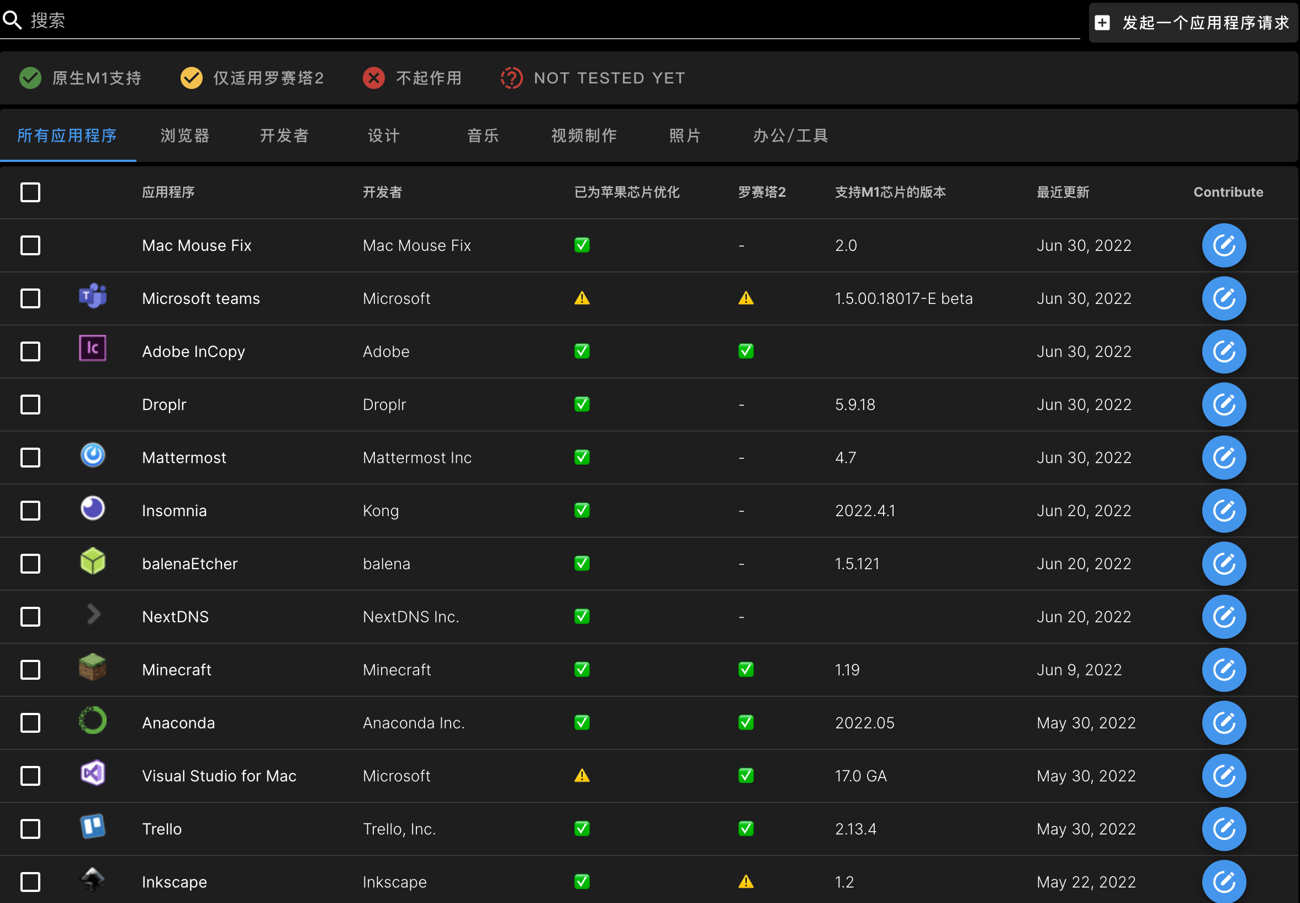The width and height of the screenshot is (1300, 903).
Task: Click the Rosetta green check for Minecraft
Action: pos(746,669)
